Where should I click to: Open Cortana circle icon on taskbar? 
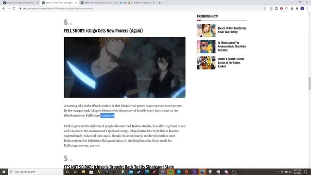point(67,172)
